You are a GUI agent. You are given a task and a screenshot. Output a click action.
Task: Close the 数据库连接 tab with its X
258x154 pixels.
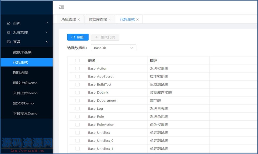click(x=110, y=20)
